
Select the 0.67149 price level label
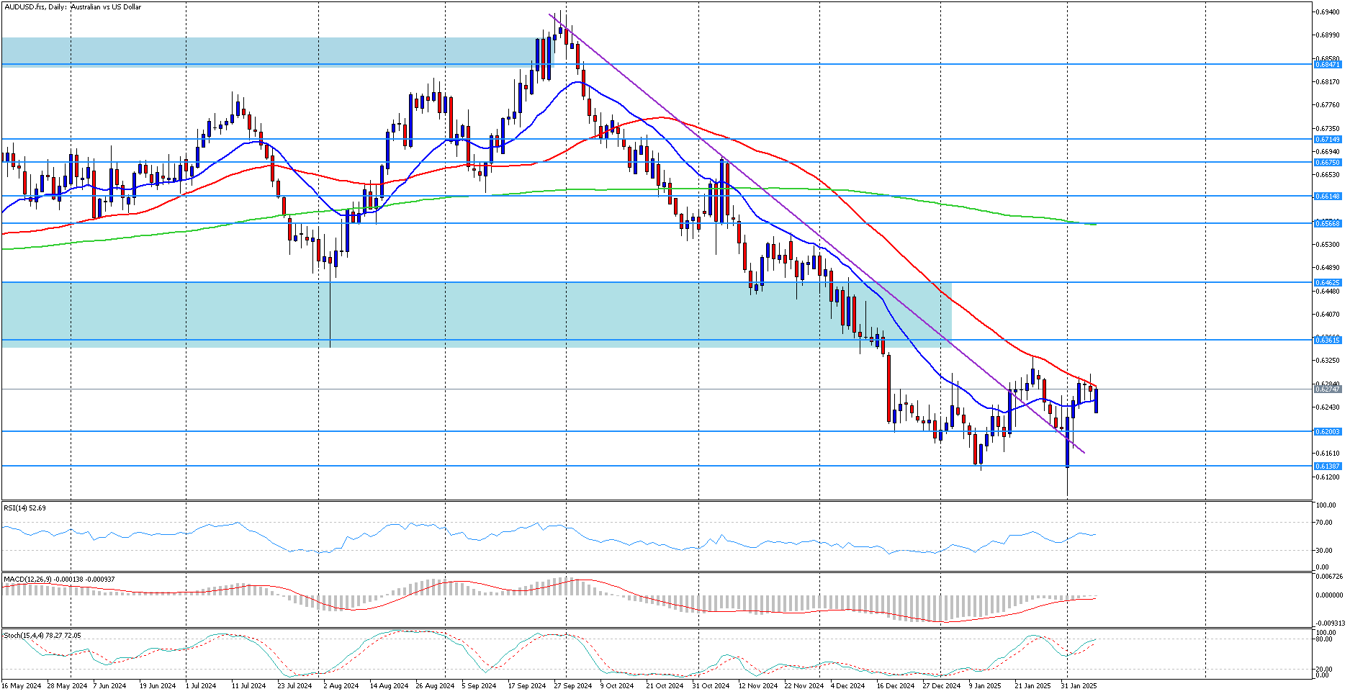pyautogui.click(x=1328, y=140)
